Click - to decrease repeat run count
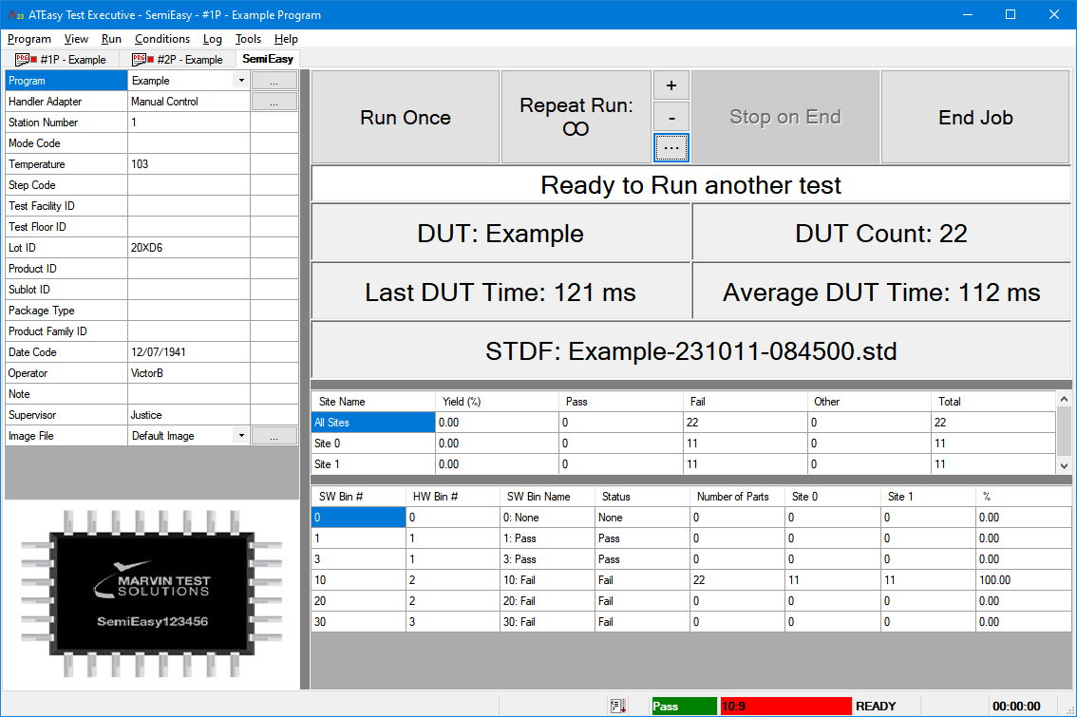This screenshot has height=717, width=1077. [x=671, y=116]
